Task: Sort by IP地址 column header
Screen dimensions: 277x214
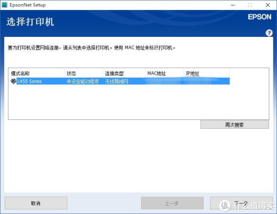Action: [207, 73]
